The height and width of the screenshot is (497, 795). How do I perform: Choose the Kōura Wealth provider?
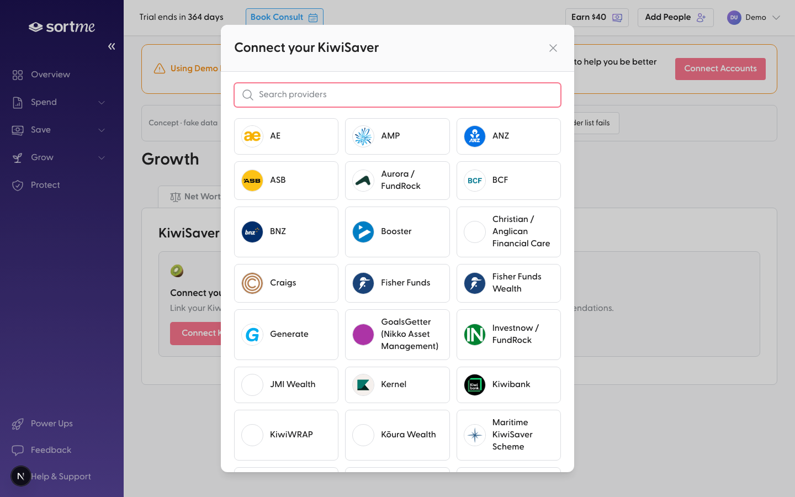397,435
